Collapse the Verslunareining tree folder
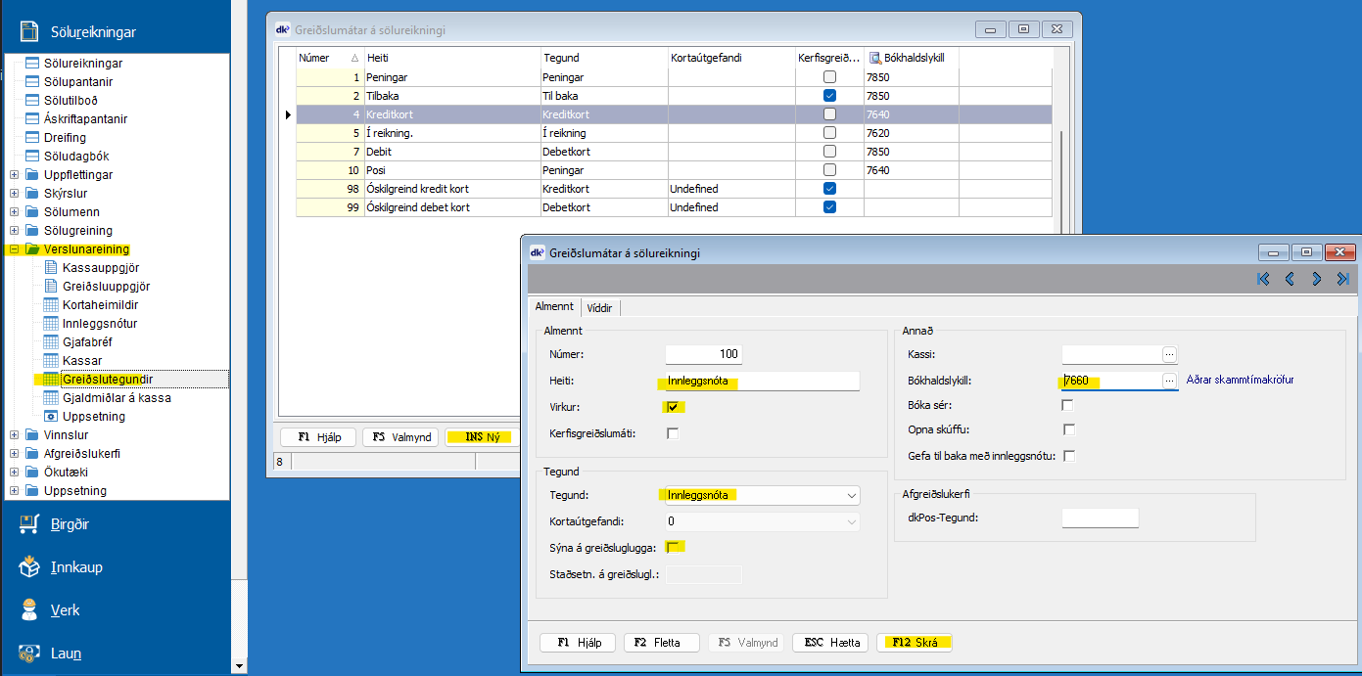Image resolution: width=1362 pixels, height=676 pixels. pyautogui.click(x=15, y=249)
